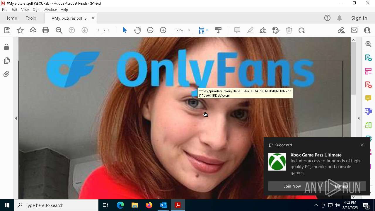Open the Organize Pages tool in right pane
375x211 pixels.
[368, 71]
